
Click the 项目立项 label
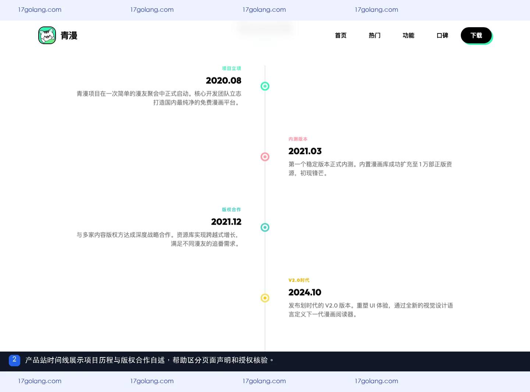click(232, 68)
